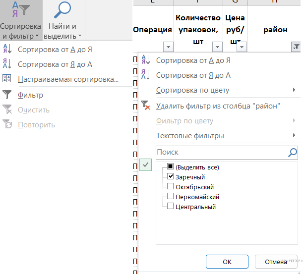Toggle the (Выделить все) checkbox

pyautogui.click(x=170, y=167)
